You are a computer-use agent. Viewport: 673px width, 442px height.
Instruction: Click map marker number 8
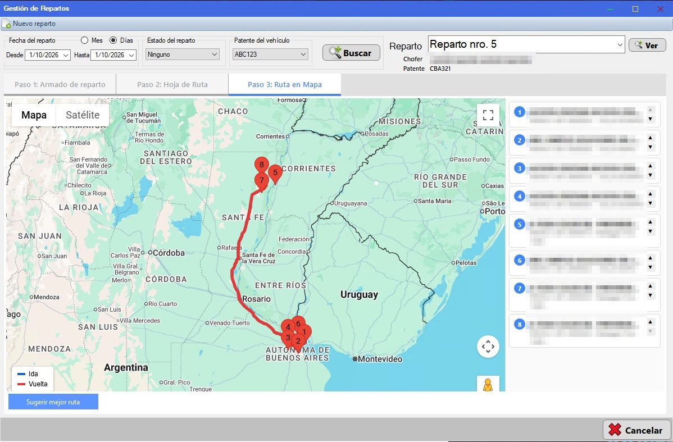coord(261,166)
